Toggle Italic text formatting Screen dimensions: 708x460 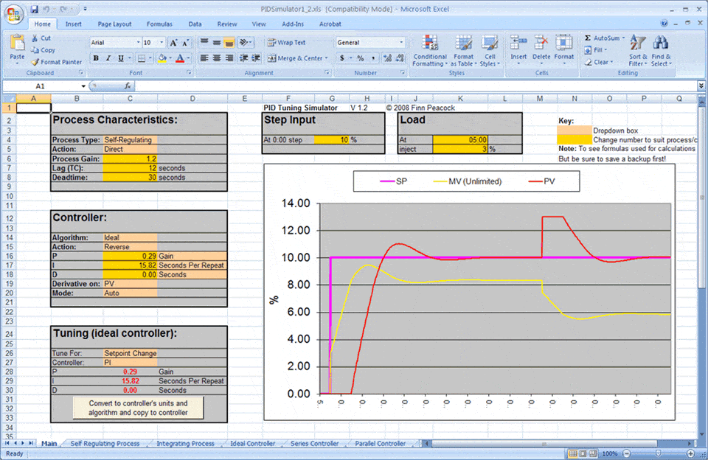tap(108, 58)
